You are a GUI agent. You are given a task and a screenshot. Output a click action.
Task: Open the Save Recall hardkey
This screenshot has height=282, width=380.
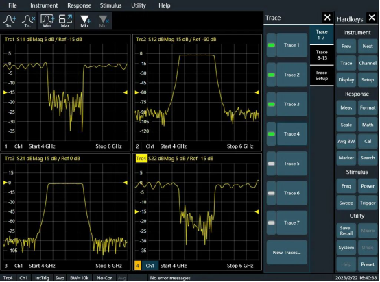tap(346, 231)
